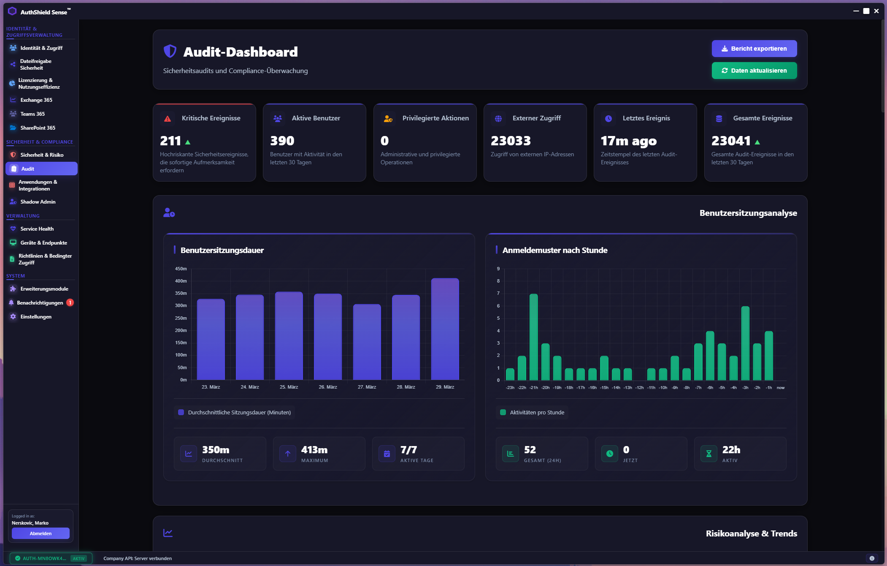
Task: Click the Erweiterungsmodule puzzle icon
Action: coord(13,289)
